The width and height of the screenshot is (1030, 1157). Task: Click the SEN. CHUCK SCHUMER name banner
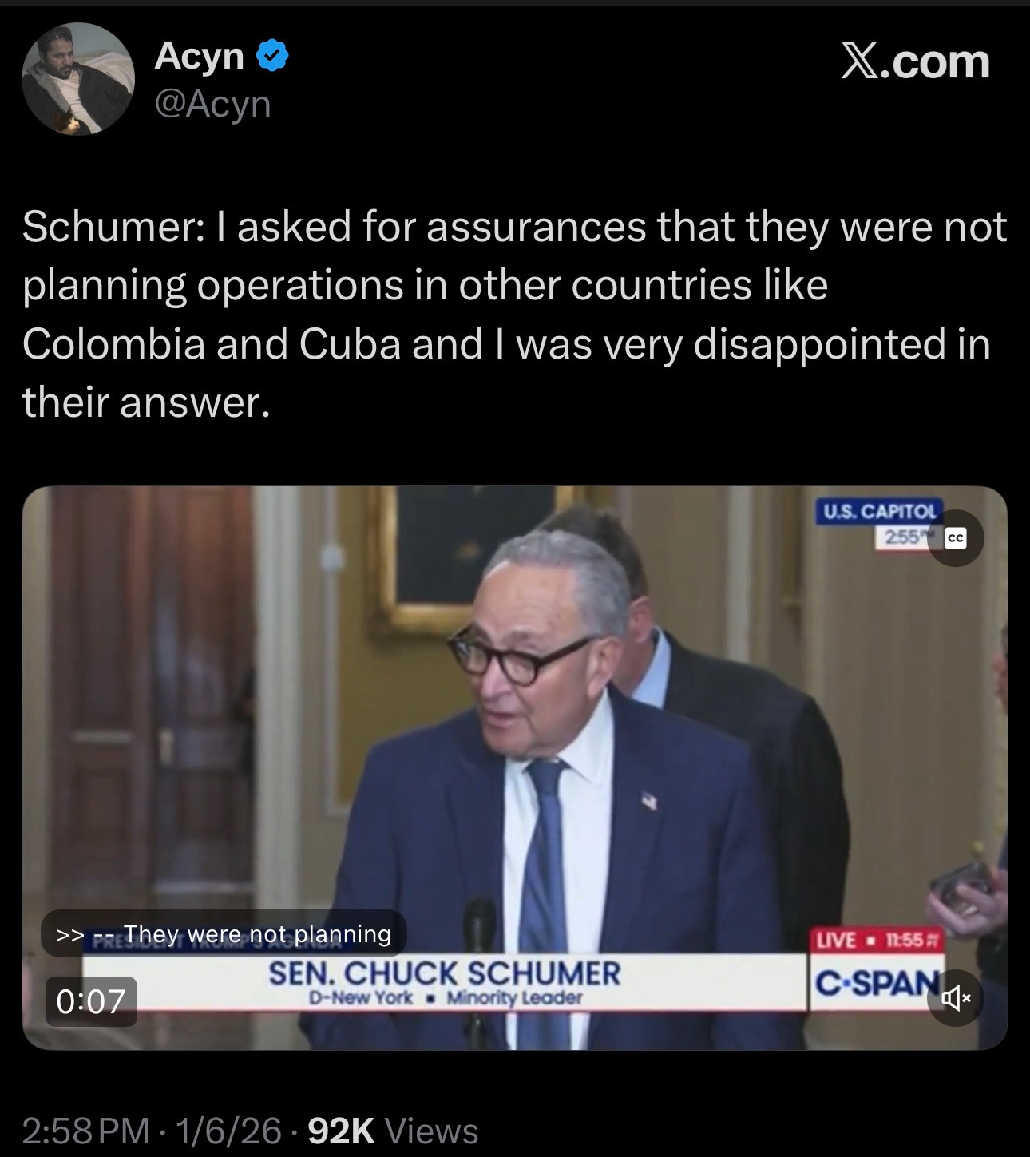[x=445, y=973]
